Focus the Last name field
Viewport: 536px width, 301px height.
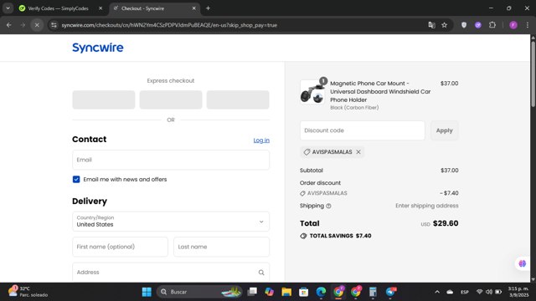click(x=221, y=247)
